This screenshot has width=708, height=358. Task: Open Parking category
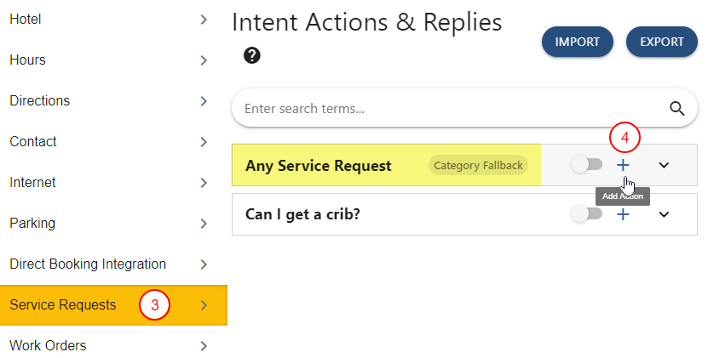[x=32, y=224]
